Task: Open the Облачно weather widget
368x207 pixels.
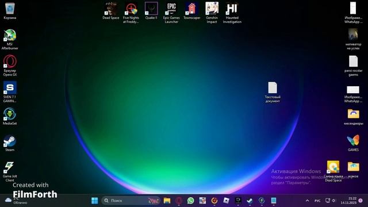Action: (x=16, y=201)
